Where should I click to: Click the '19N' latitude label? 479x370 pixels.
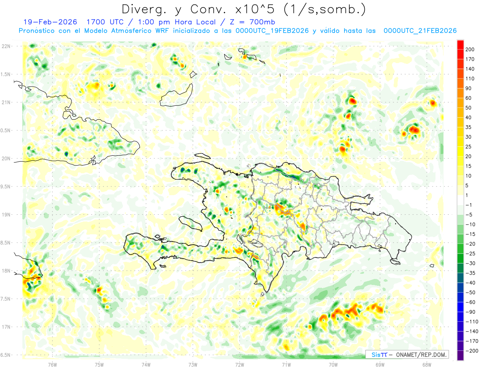[6, 215]
